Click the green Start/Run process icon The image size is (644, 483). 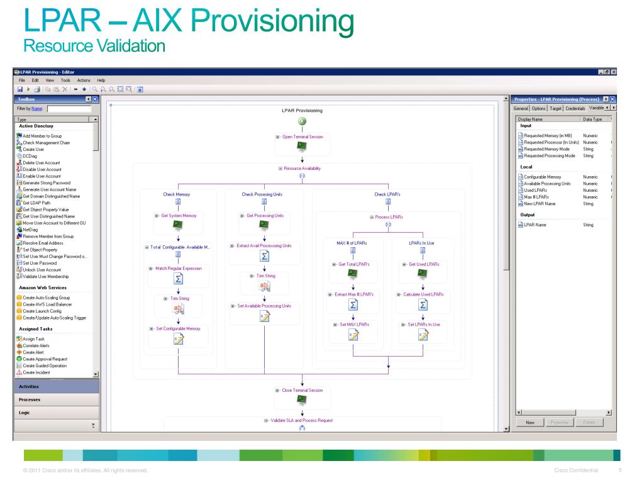coord(28,89)
